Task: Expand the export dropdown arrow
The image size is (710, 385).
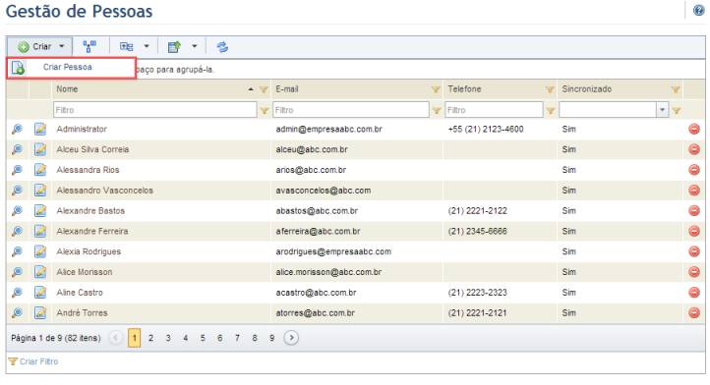Action: coord(195,46)
